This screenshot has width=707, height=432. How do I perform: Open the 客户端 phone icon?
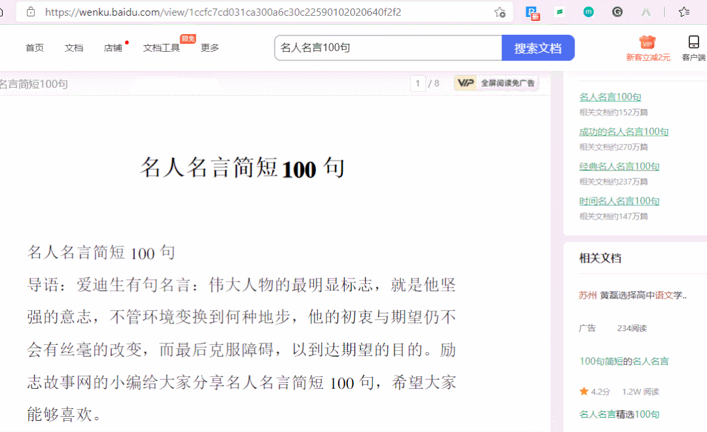693,42
